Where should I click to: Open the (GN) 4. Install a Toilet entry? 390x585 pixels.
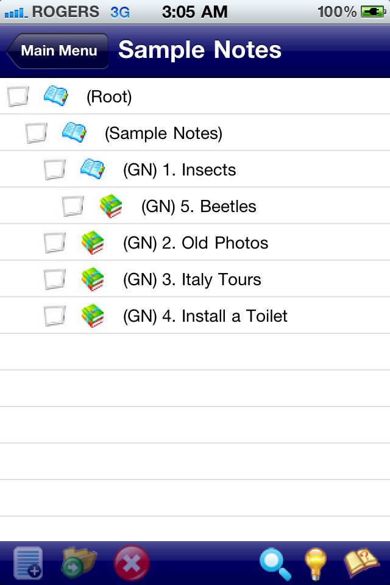click(205, 316)
